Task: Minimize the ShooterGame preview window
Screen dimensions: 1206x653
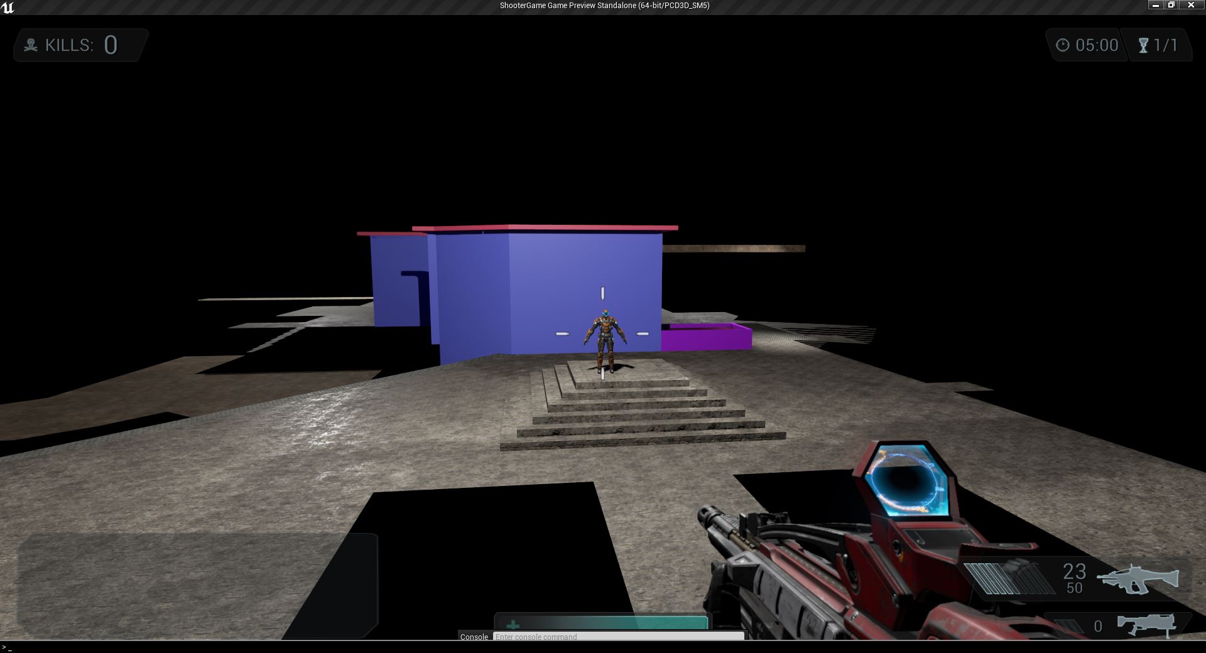Action: [x=1155, y=5]
